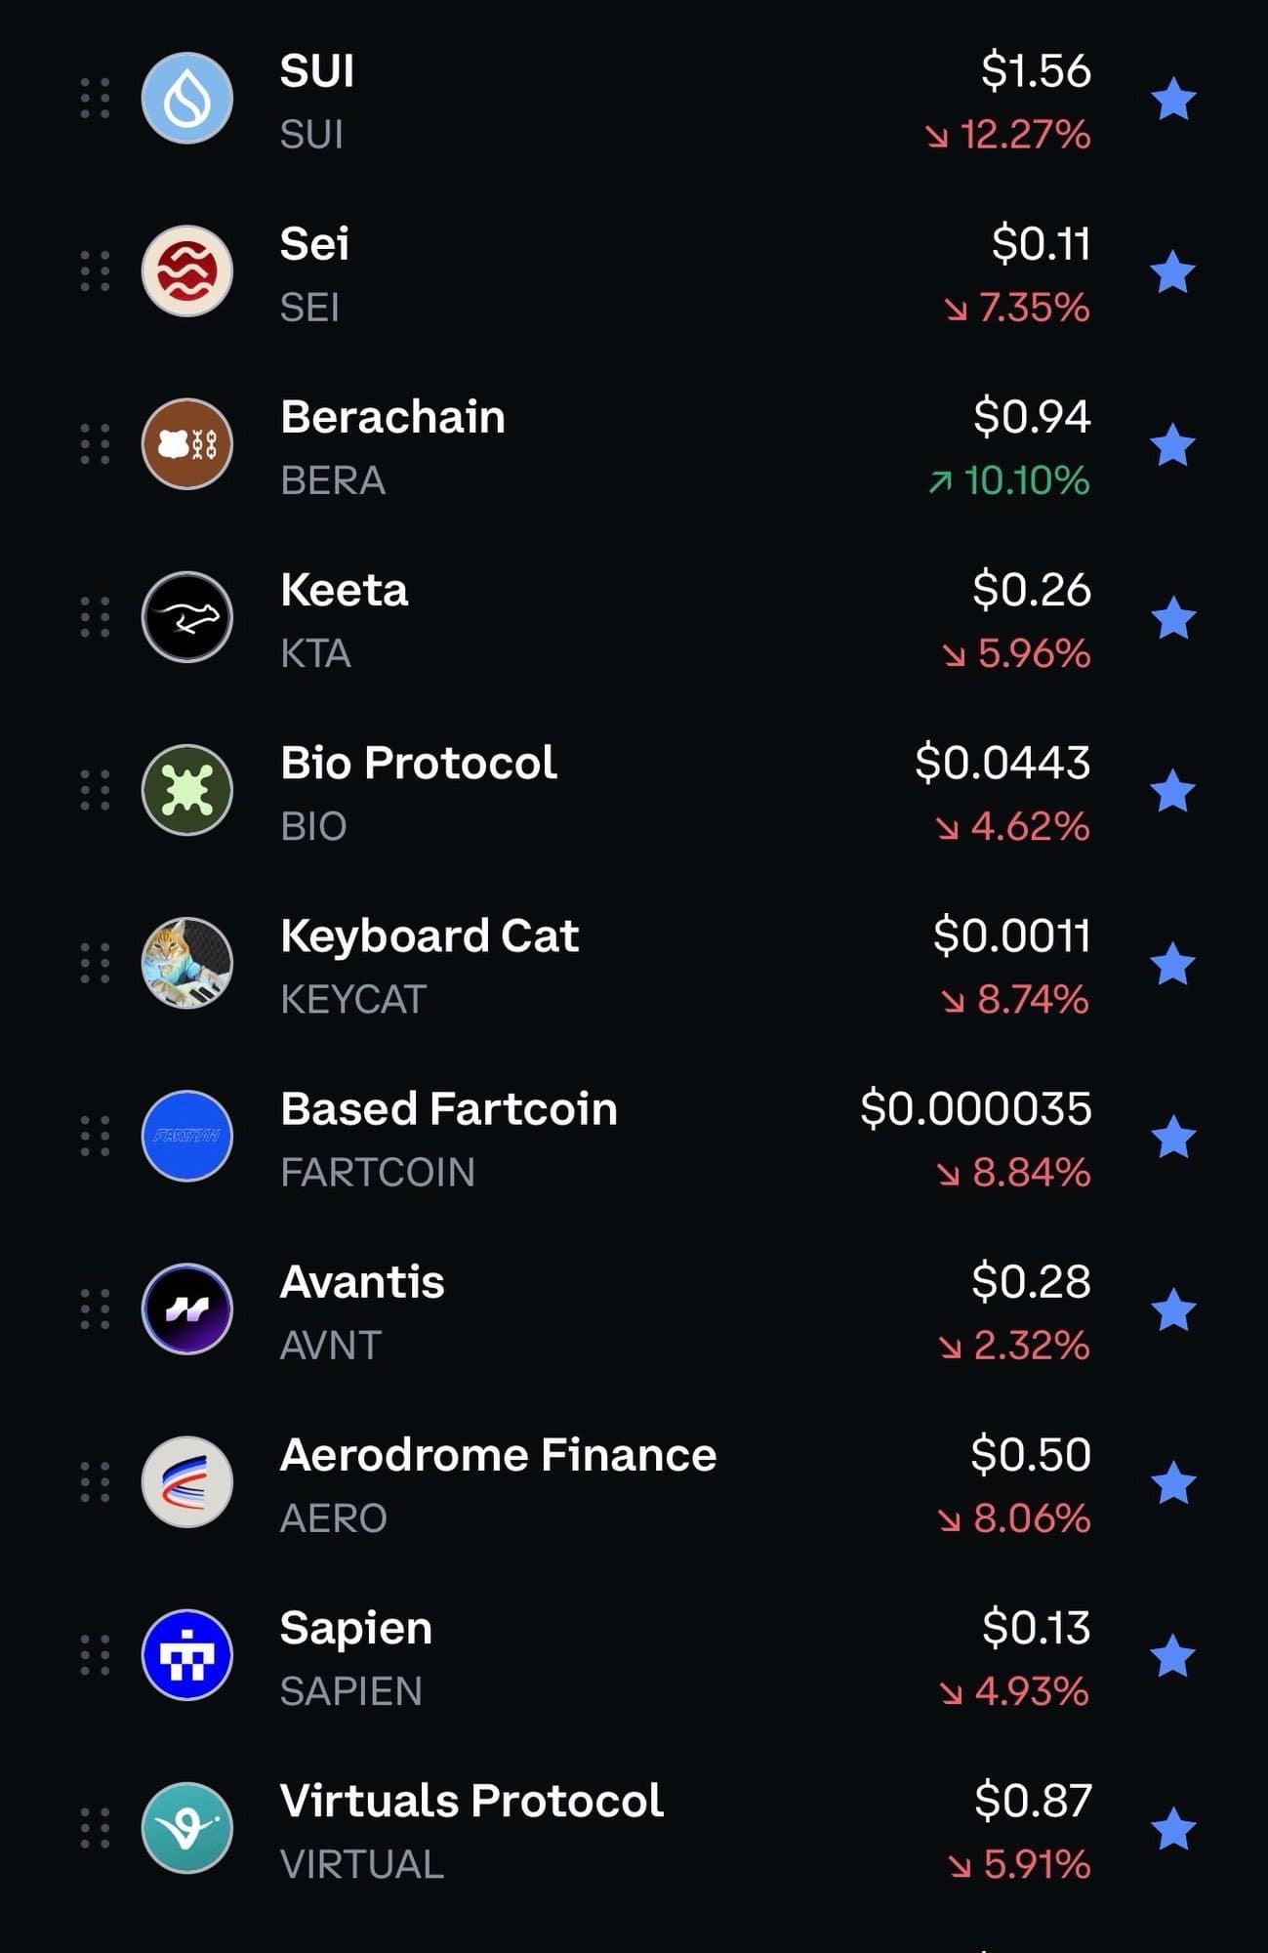Remove Sapien from favorites star
Screen dimensions: 1268x1953
pos(1173,1655)
